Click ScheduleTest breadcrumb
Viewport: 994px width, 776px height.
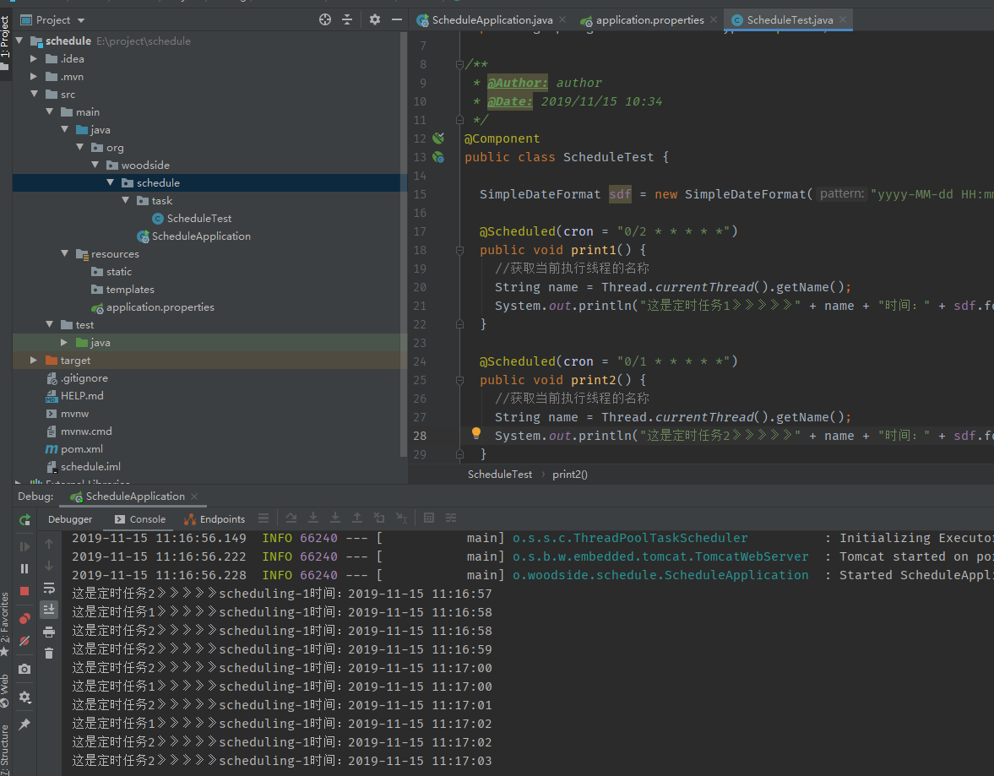(x=500, y=475)
